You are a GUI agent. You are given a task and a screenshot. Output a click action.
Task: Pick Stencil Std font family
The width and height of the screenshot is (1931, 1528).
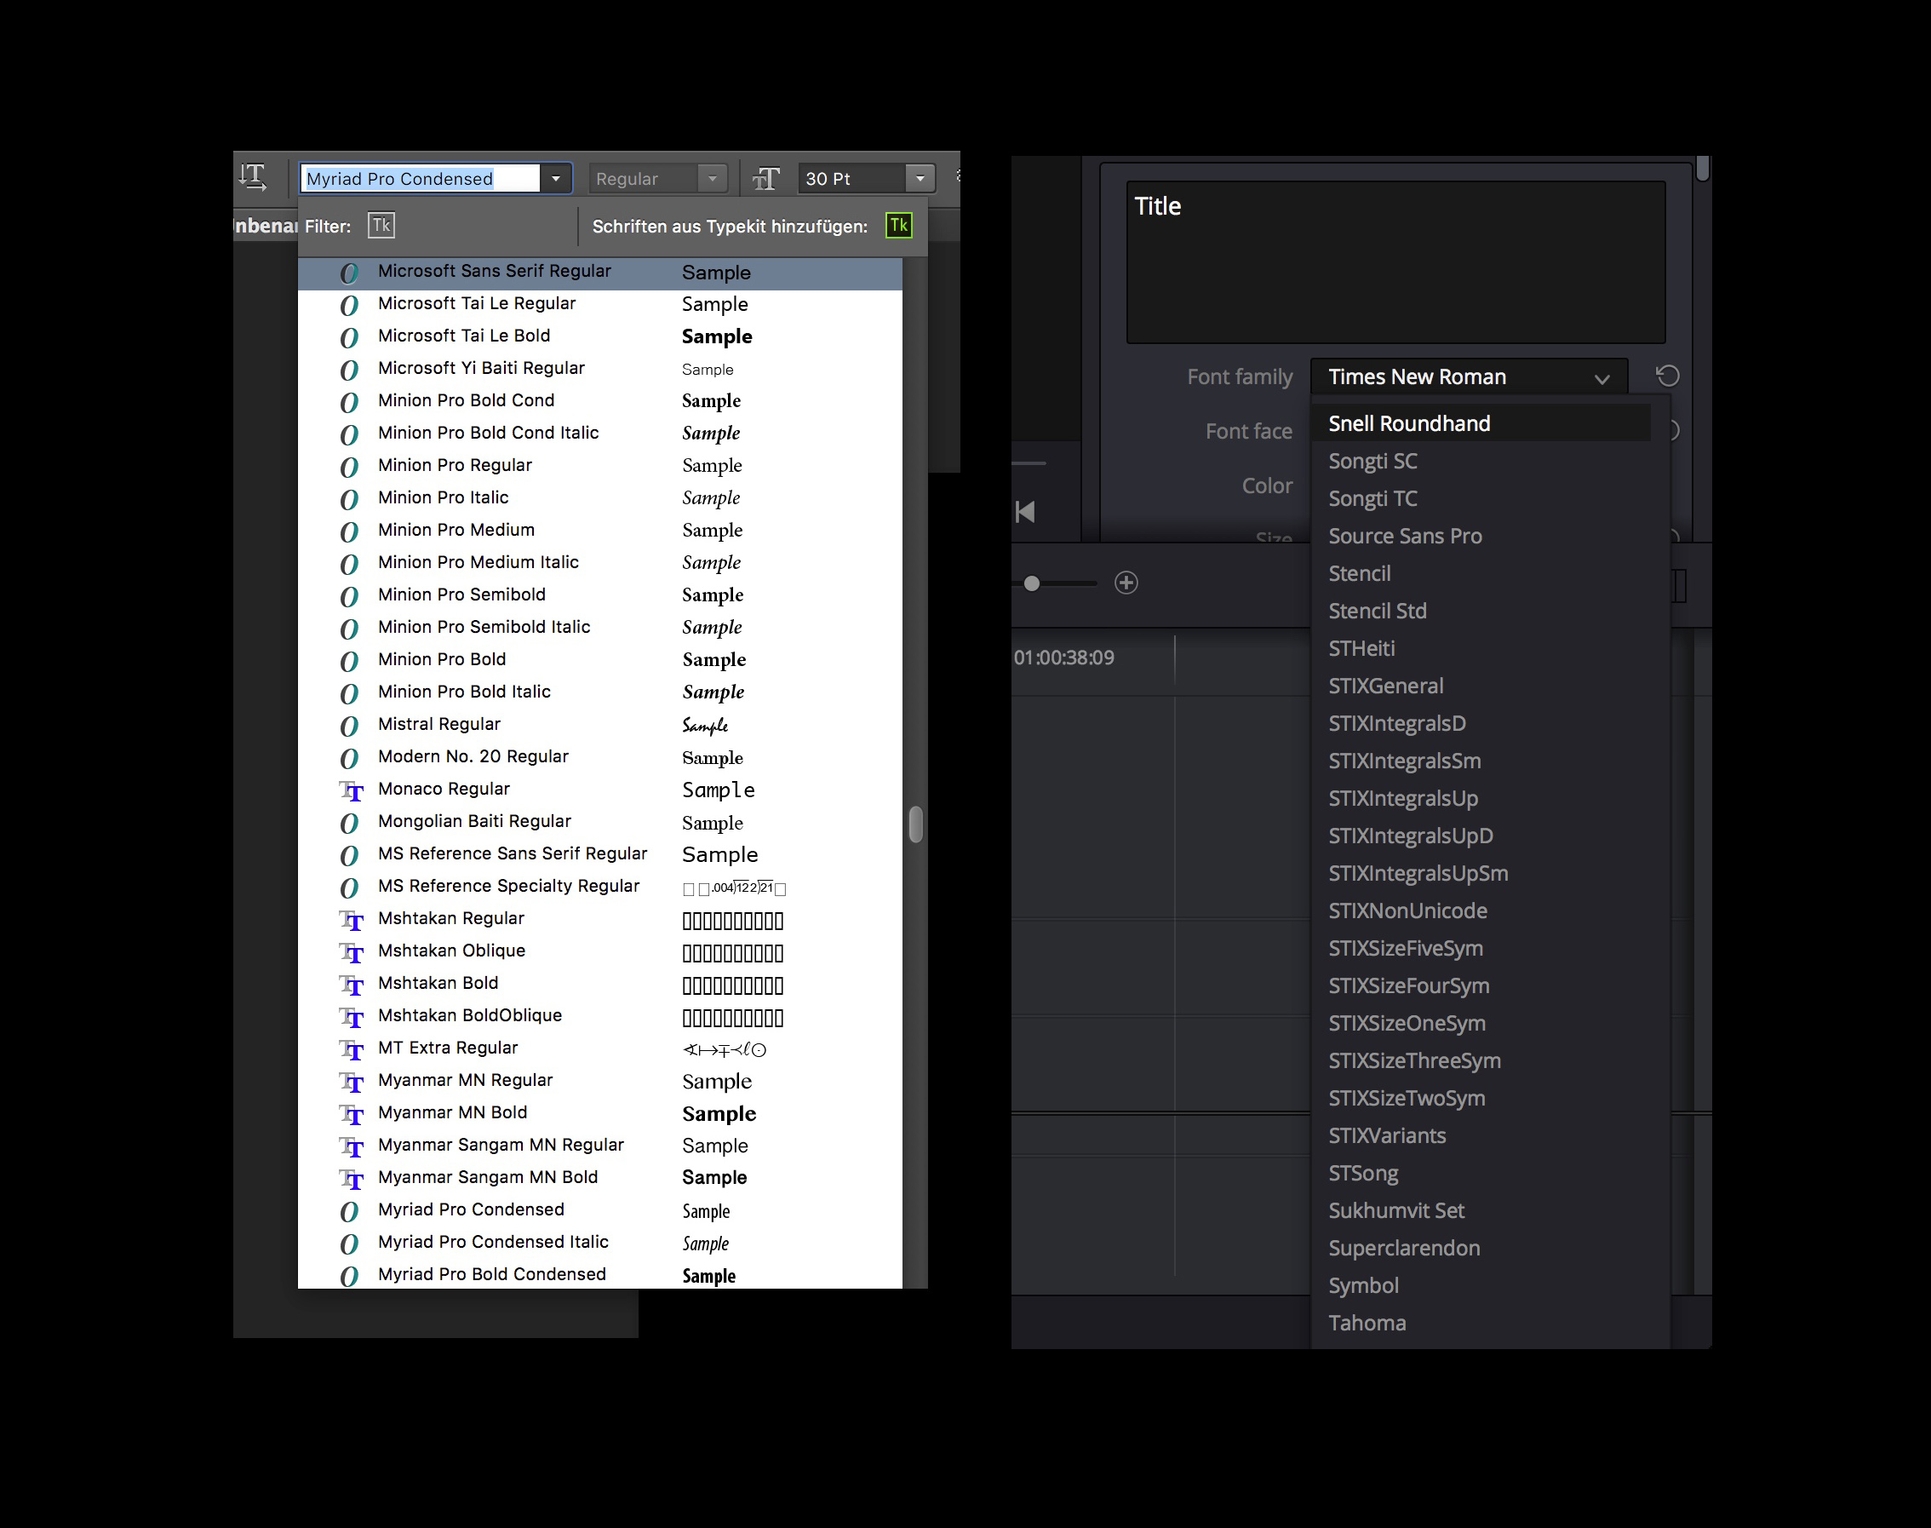click(1481, 611)
